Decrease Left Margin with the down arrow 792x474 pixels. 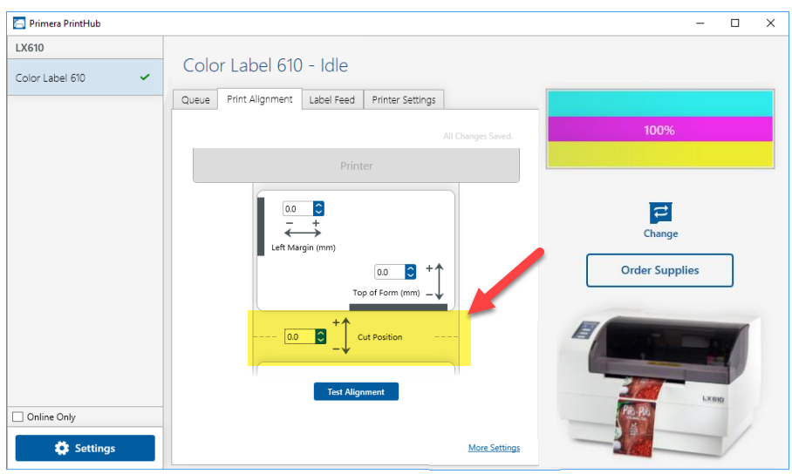[318, 212]
